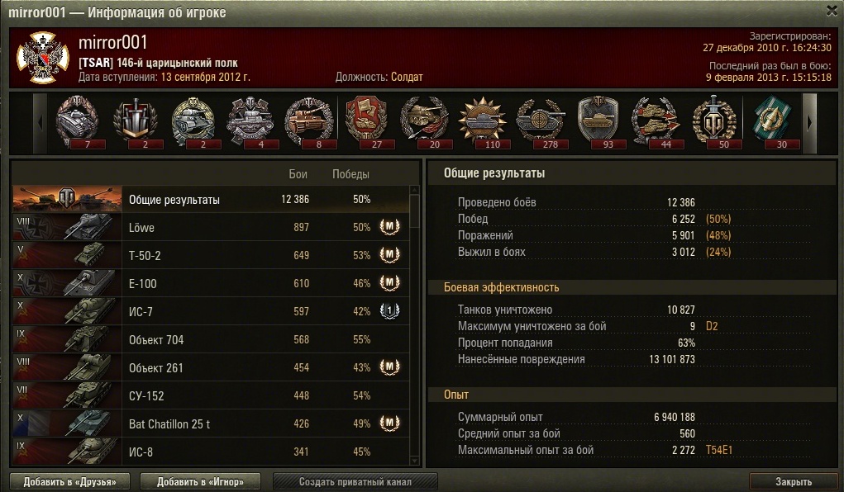Select the green ribbon medal showing 30
Image resolution: width=844 pixels, height=492 pixels.
point(772,122)
